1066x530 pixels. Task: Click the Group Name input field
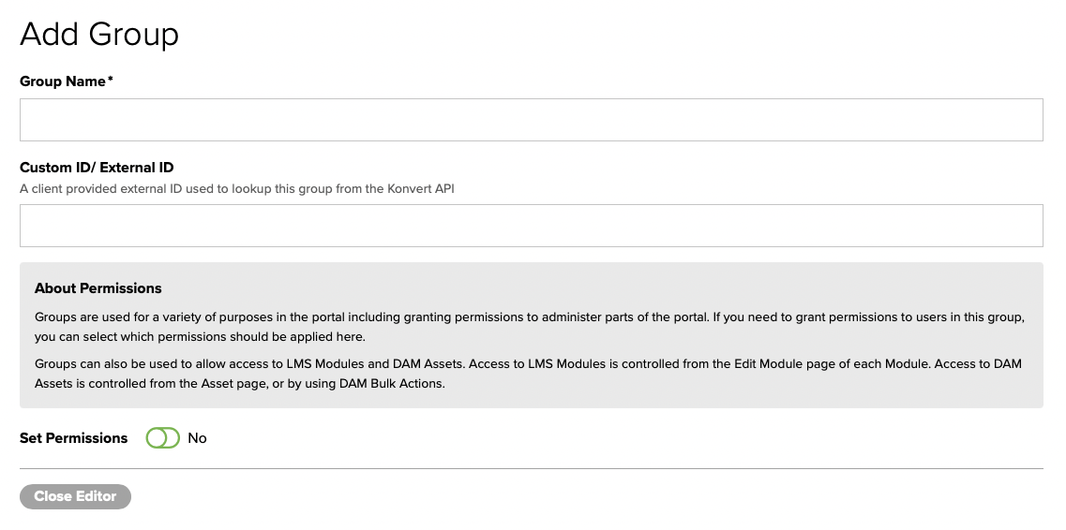(531, 120)
